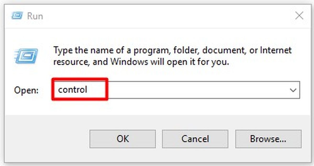The height and width of the screenshot is (166, 314).
Task: Click the word Internet in the description
Action: point(276,50)
